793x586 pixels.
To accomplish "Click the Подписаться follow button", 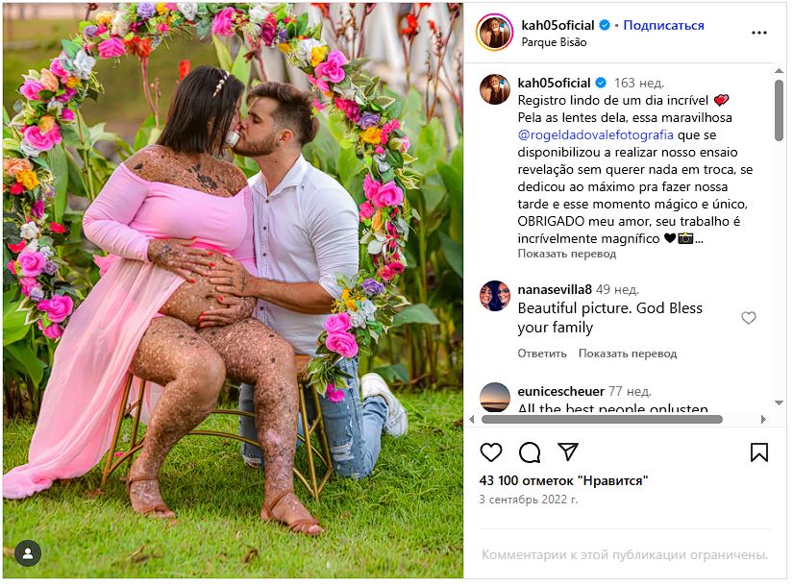I will (x=663, y=25).
